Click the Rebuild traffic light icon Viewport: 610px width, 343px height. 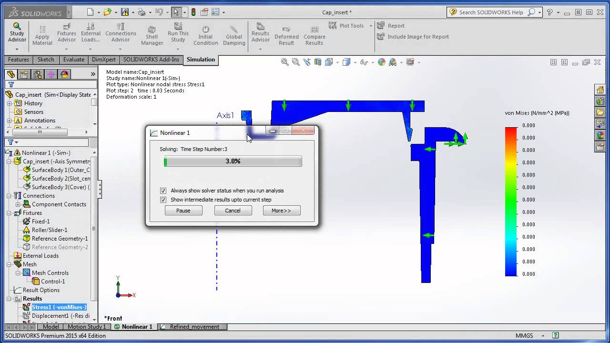pyautogui.click(x=193, y=12)
